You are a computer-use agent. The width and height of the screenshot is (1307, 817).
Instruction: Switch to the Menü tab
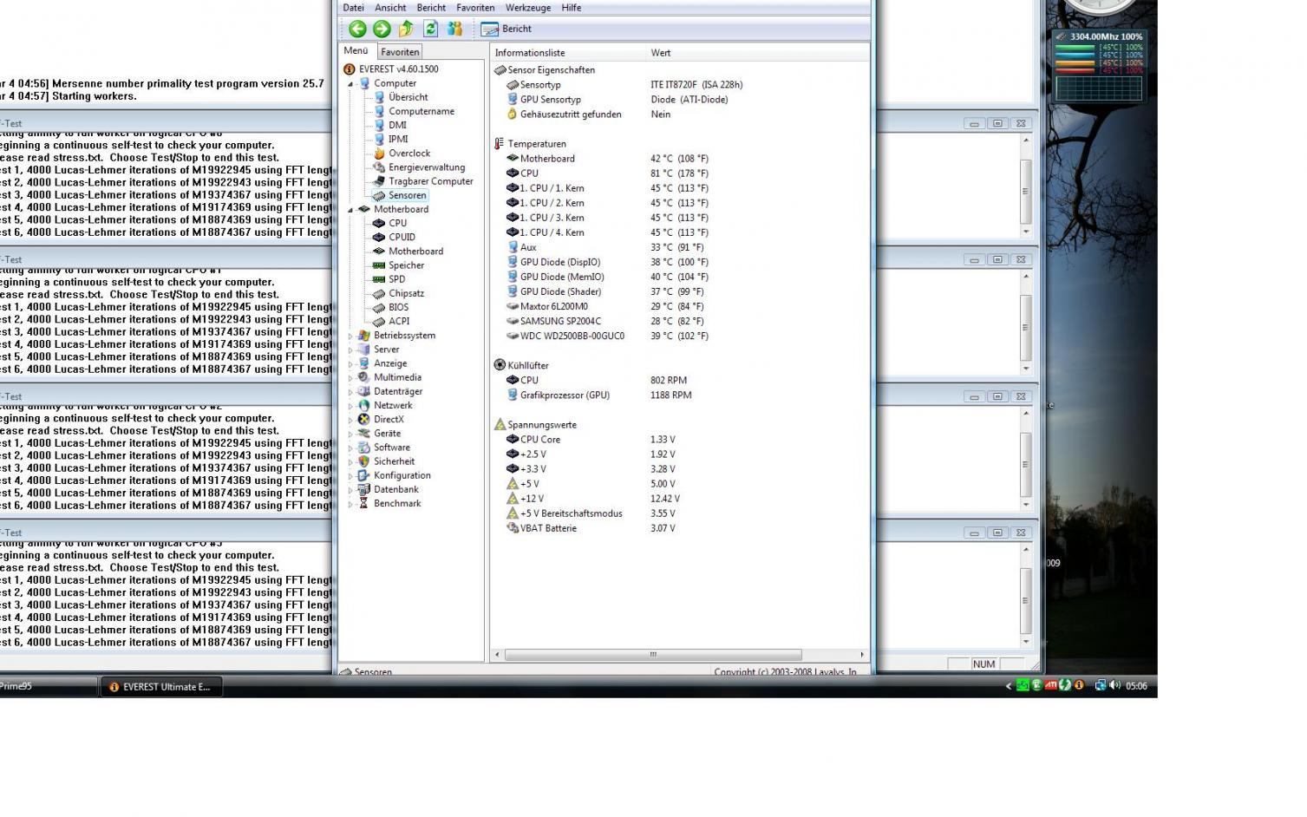(356, 51)
